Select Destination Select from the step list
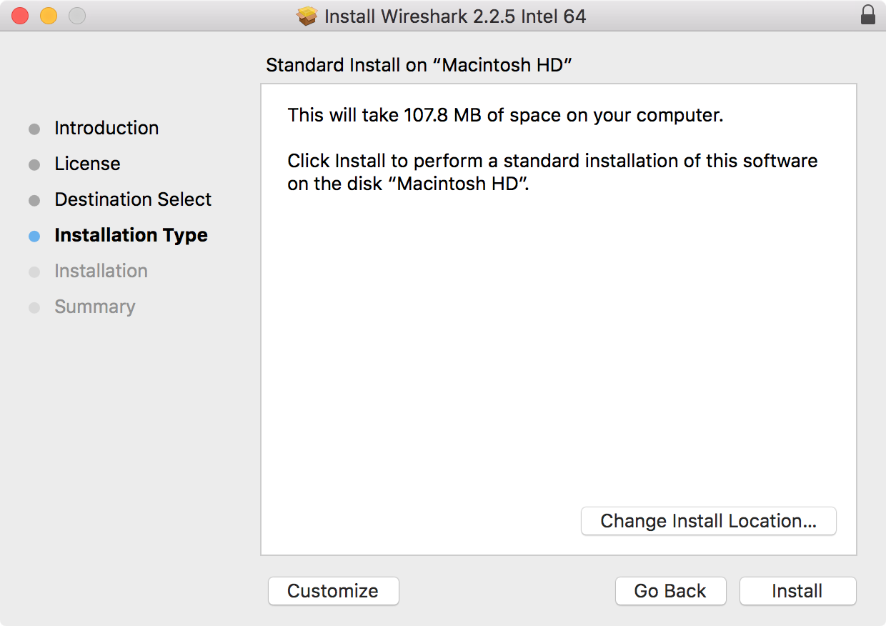The width and height of the screenshot is (886, 626). pos(132,199)
